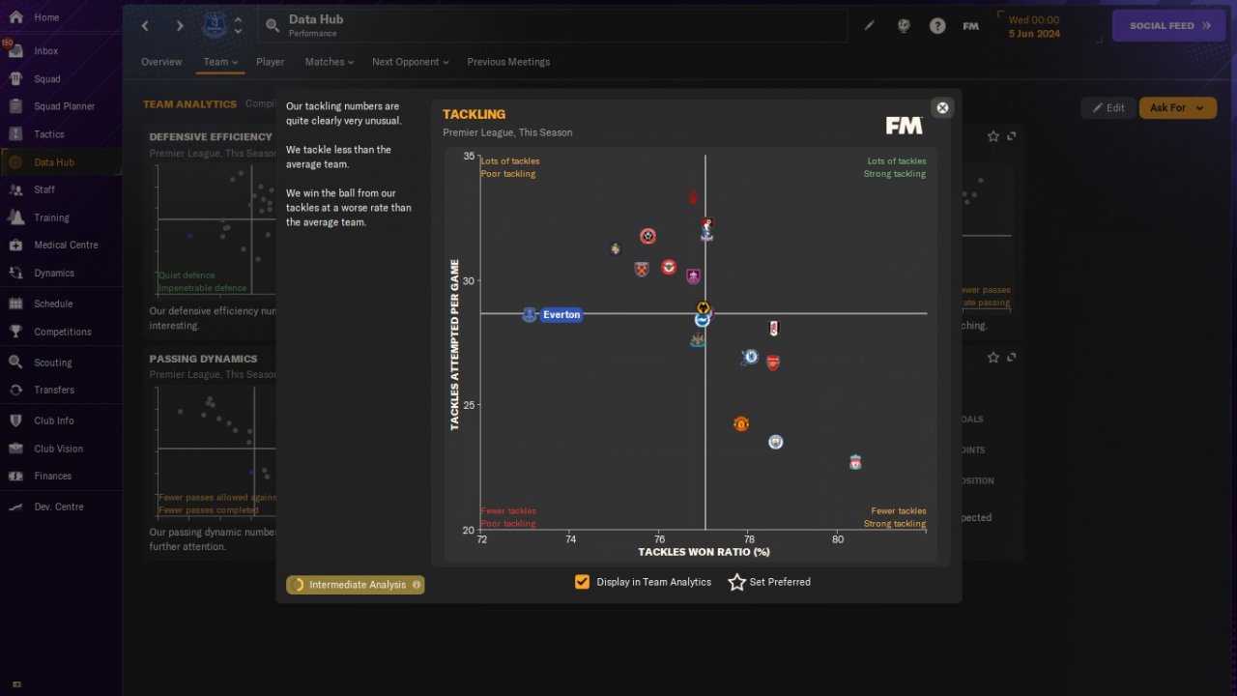Open the Next Opponent dropdown
Viewport: 1237px width, 696px height.
click(x=411, y=62)
